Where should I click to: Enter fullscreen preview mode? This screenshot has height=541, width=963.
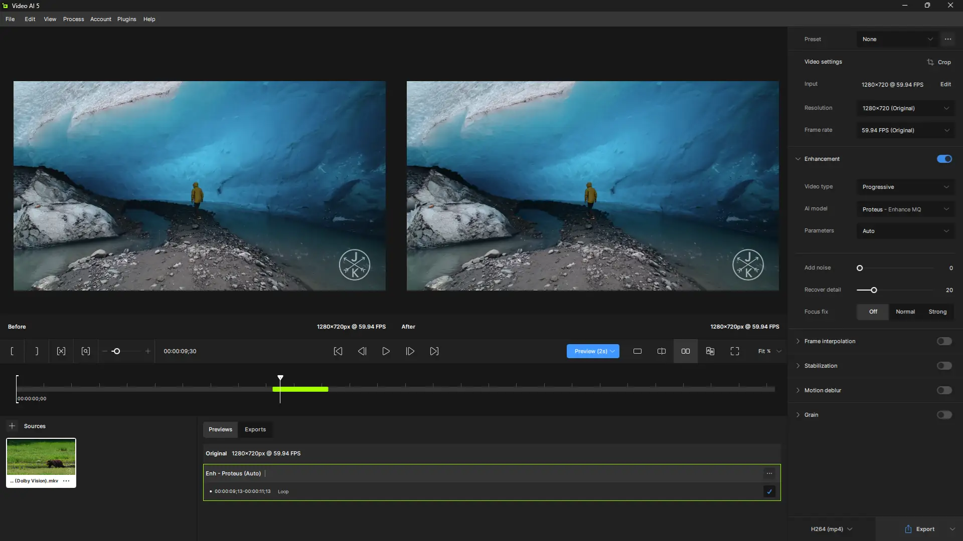coord(734,351)
